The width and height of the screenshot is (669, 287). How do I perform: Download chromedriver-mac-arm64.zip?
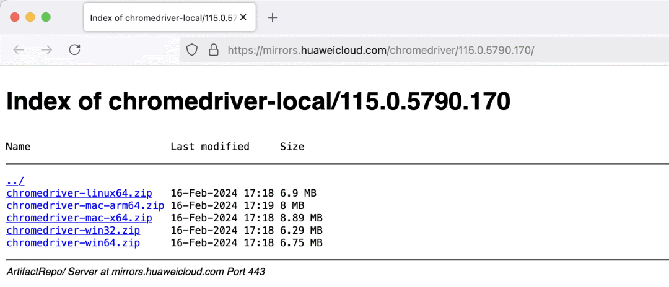tap(85, 206)
